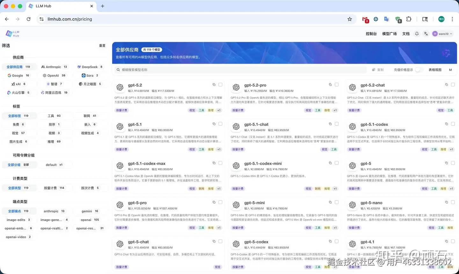This screenshot has height=274, width=459.
Task: Check the gpt-5 selection box
Action: [453, 163]
